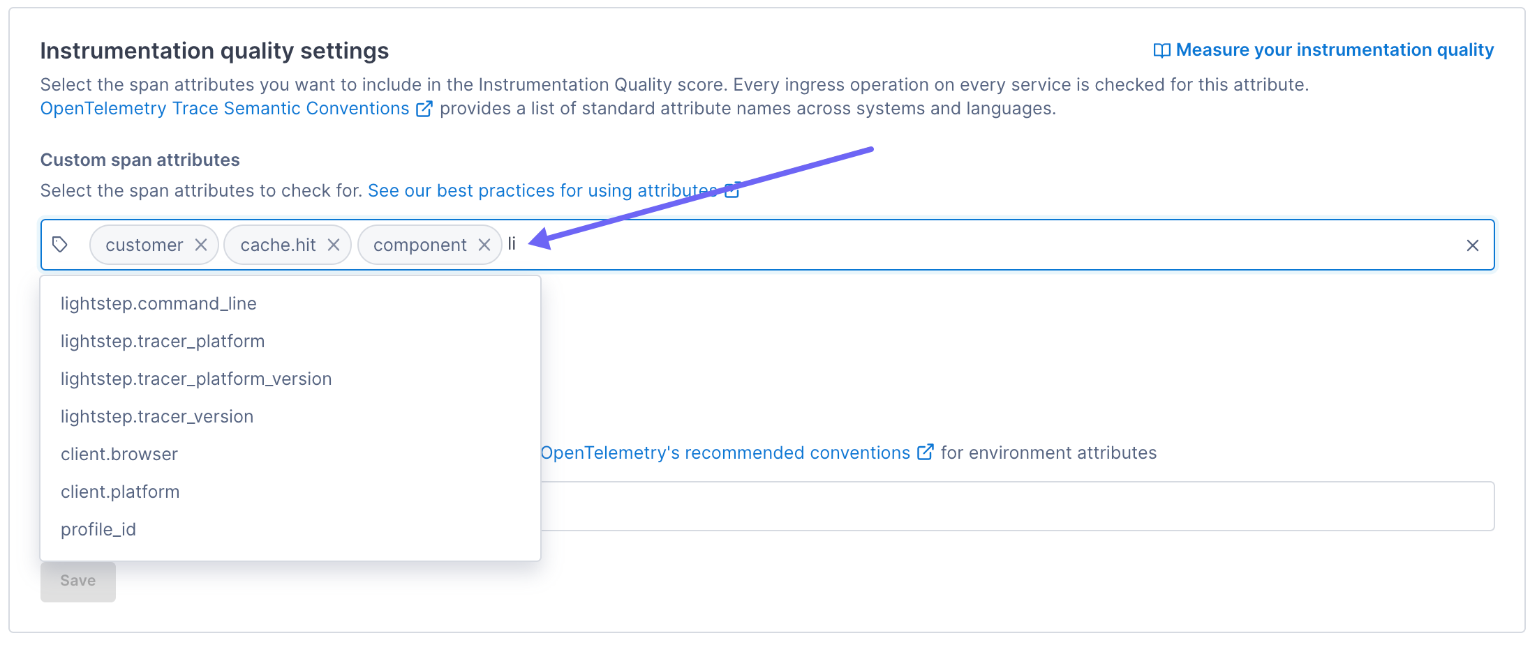Click external link icon after Semantic Conventions
Screen dimensions: 1537x647
pyautogui.click(x=424, y=109)
